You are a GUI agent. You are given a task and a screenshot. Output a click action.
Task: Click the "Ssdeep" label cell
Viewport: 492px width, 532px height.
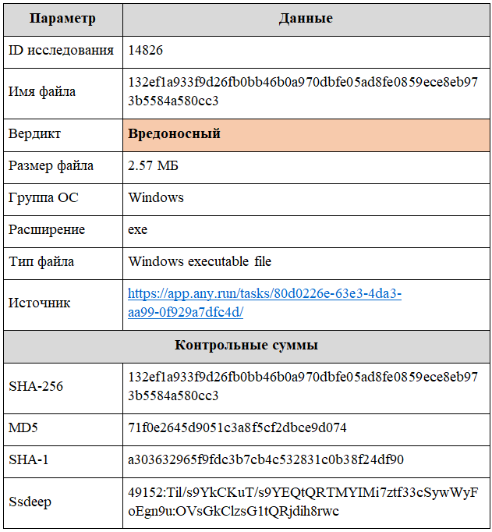click(30, 502)
